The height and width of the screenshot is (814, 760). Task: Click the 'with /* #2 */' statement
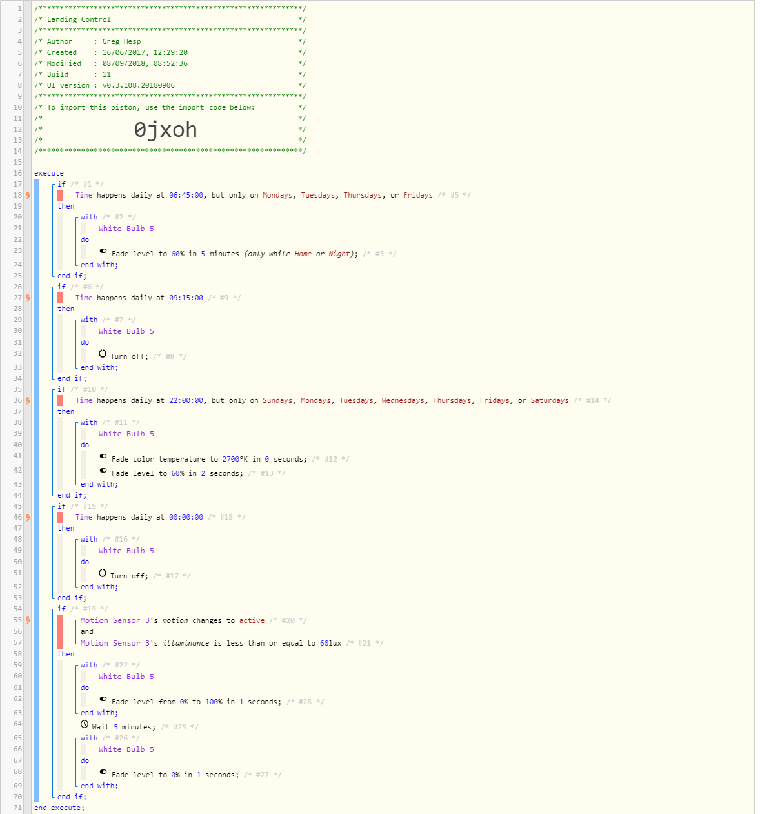[108, 217]
